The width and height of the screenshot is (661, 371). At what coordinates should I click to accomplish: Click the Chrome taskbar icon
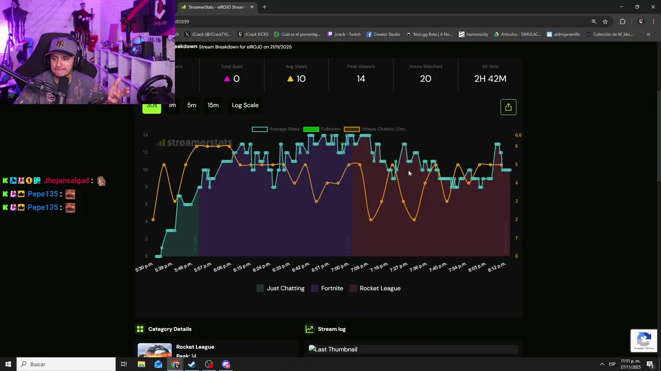pyautogui.click(x=175, y=364)
